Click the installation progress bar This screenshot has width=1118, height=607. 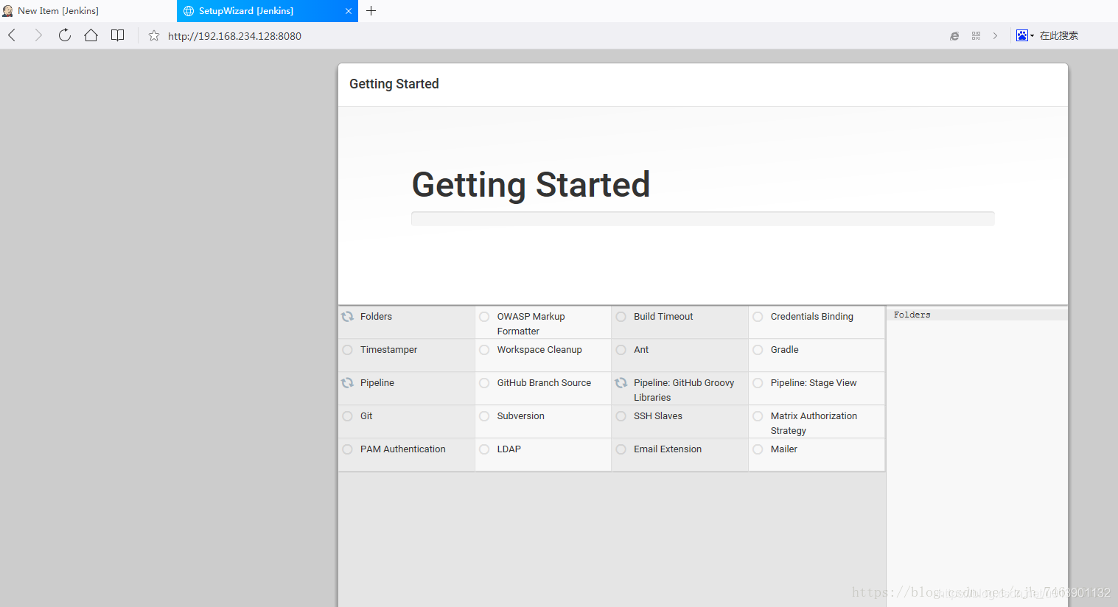[703, 219]
